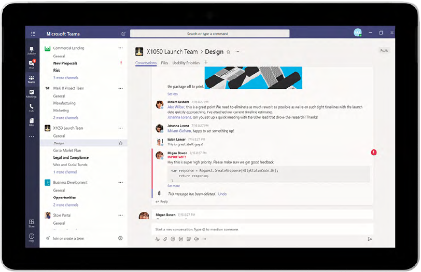This screenshot has height=272, width=421.
Task: Click the red important alert icon
Action: [374, 153]
